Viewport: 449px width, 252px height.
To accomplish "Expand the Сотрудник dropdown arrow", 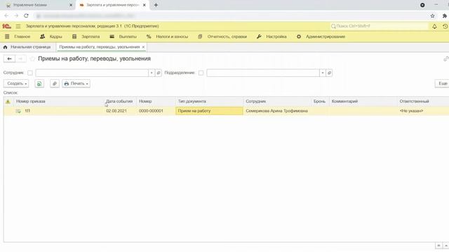I will [x=152, y=73].
